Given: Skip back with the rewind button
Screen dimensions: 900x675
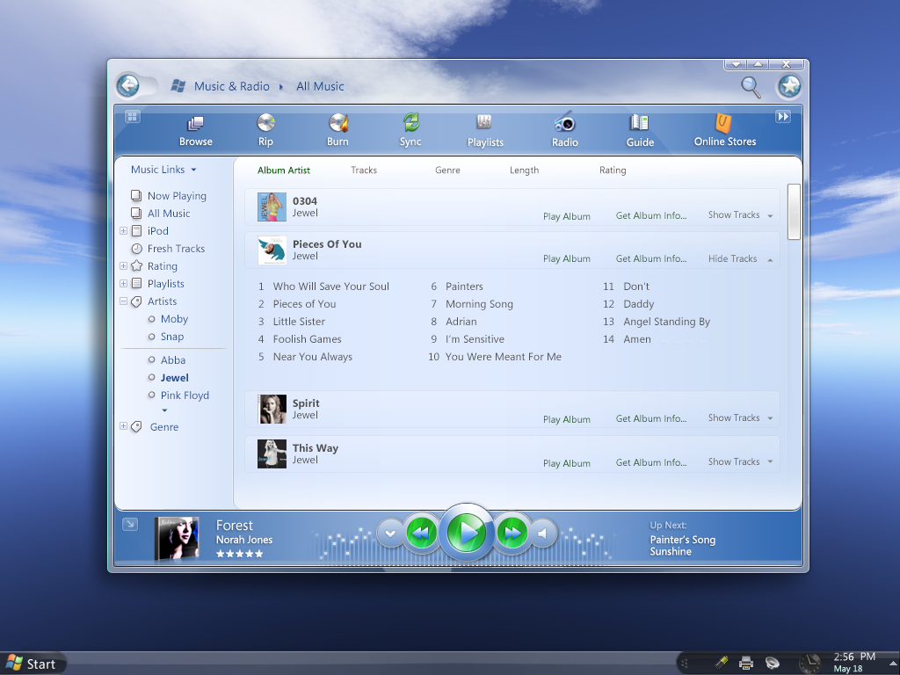Looking at the screenshot, I should (x=421, y=533).
